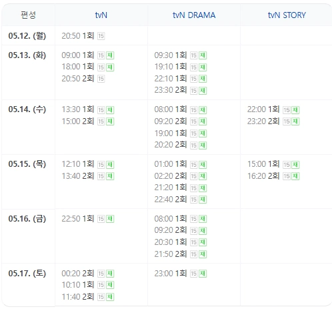Select the tvN 13:30 1회 entry

point(88,109)
